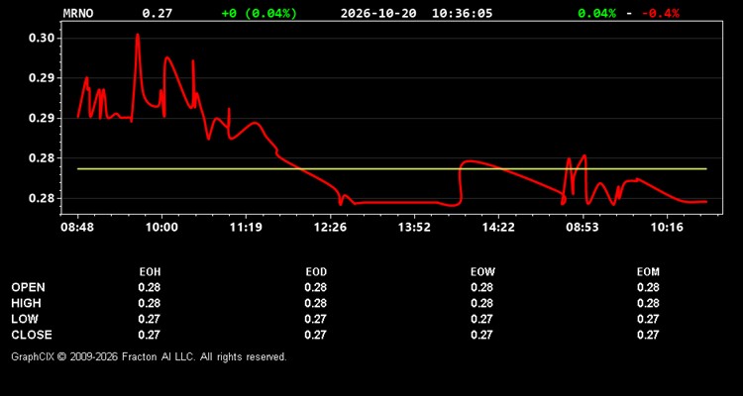Click the yellow horizontal reference line
The width and height of the screenshot is (743, 396).
[x=392, y=168]
